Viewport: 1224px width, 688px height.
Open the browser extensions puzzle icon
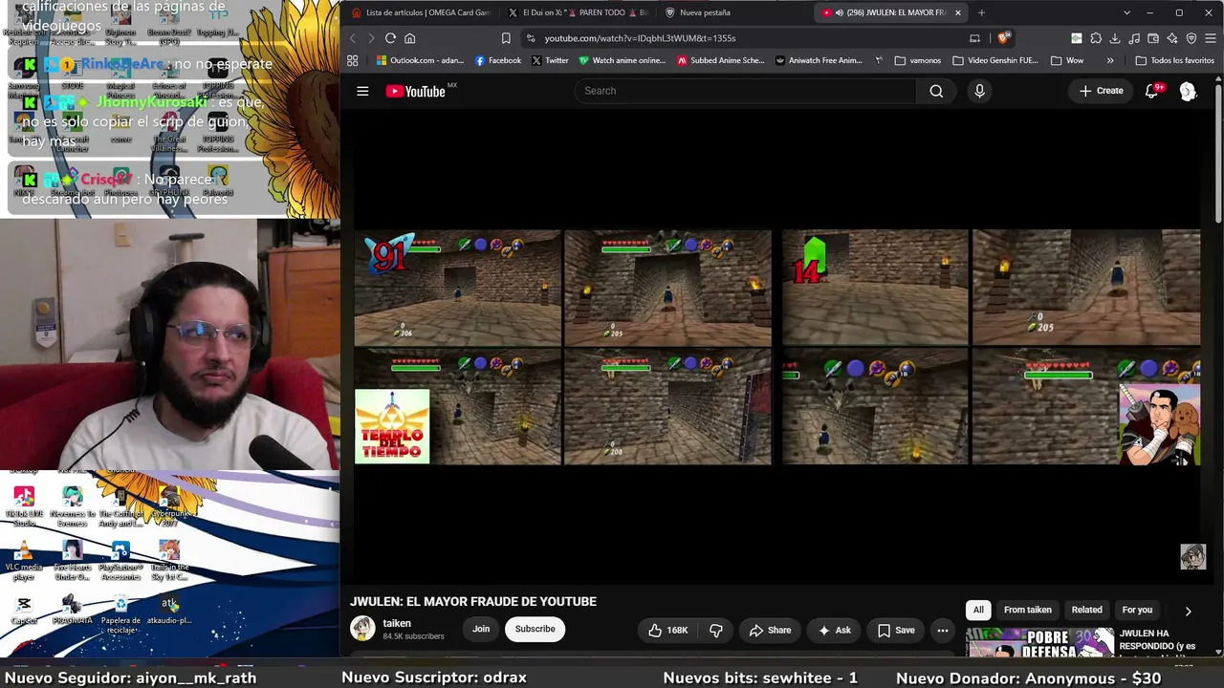(x=1096, y=38)
